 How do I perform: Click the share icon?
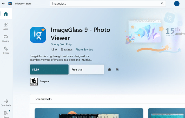coord(117,69)
